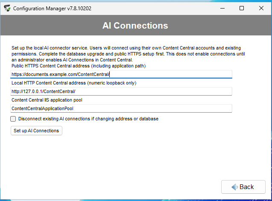
Task: Click the 'Content Central IIS application pool' label
Action: 47,100
